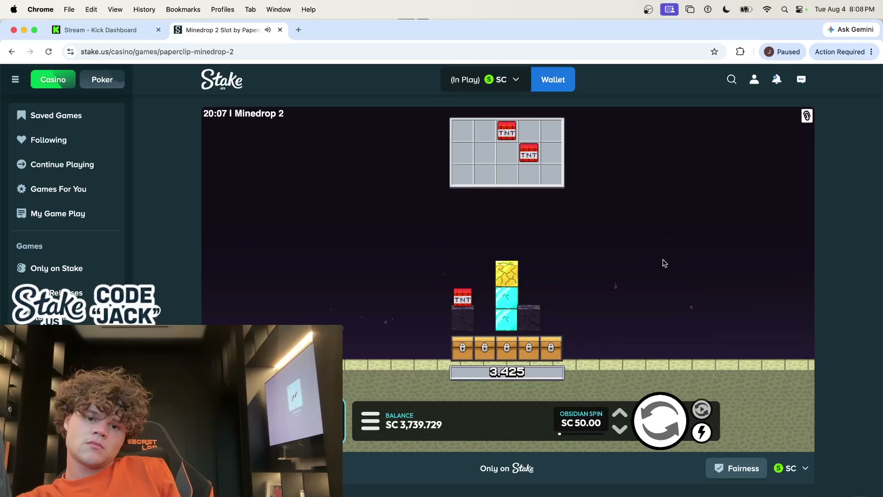Decrease the bet with the down arrow

click(x=619, y=429)
